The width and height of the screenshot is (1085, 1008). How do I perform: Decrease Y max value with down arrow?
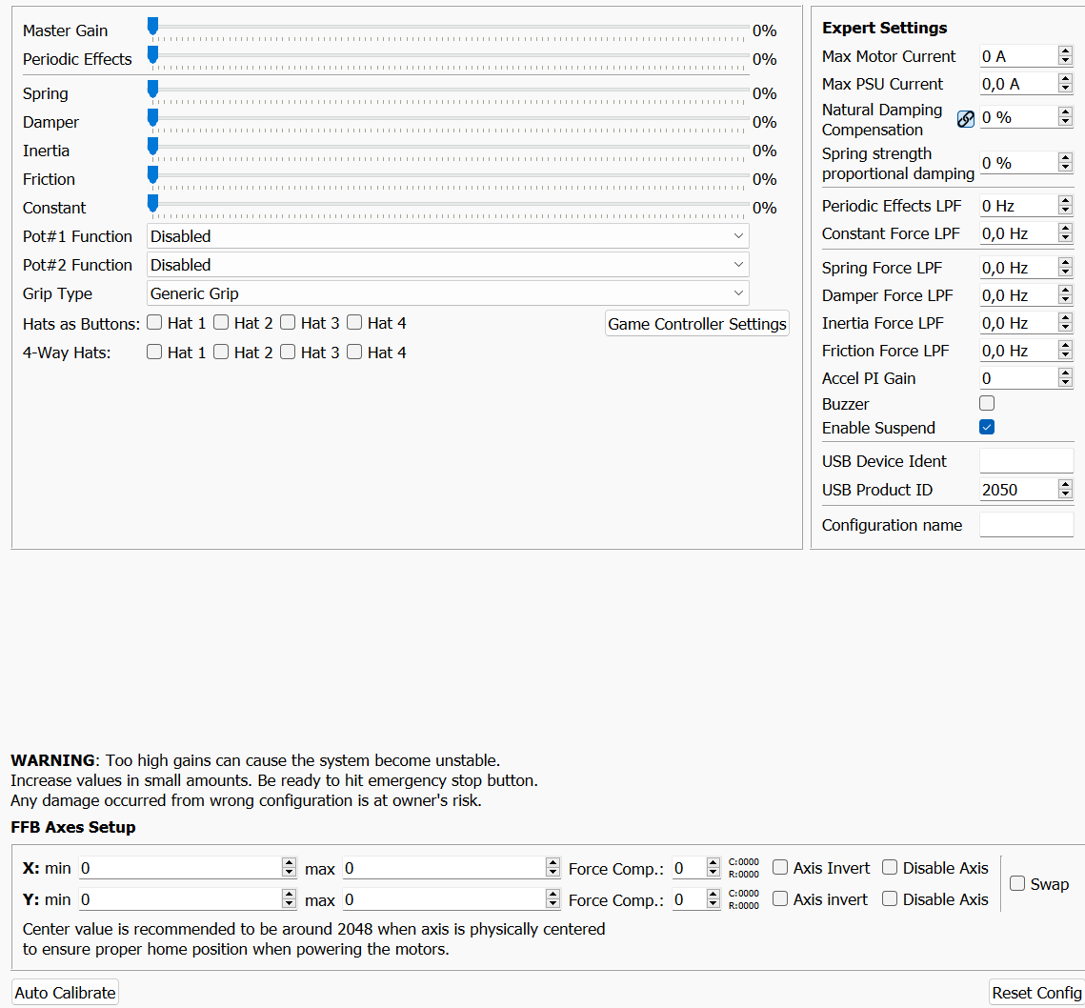click(x=553, y=903)
